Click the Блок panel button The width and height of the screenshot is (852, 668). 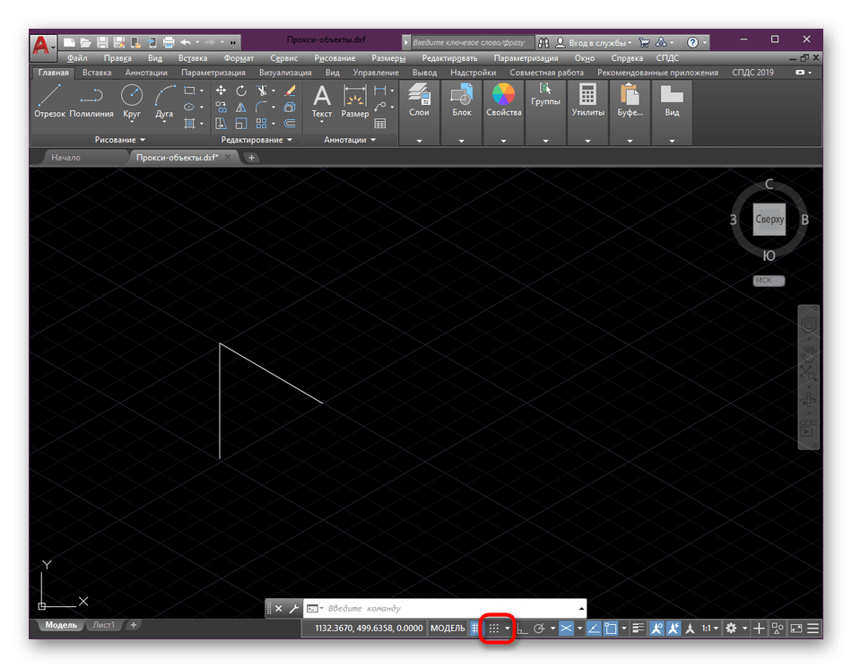[461, 101]
